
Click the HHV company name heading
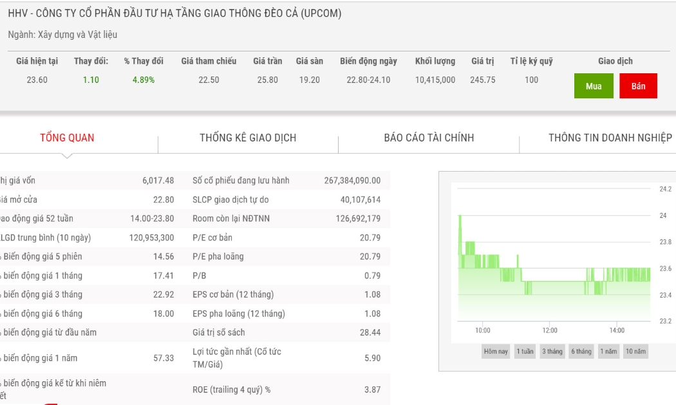point(174,14)
